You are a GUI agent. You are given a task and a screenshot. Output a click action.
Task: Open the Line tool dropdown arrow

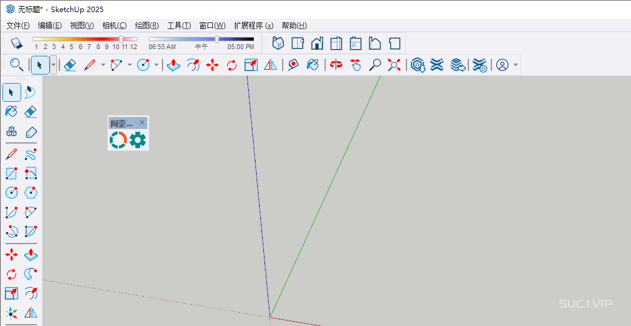103,65
